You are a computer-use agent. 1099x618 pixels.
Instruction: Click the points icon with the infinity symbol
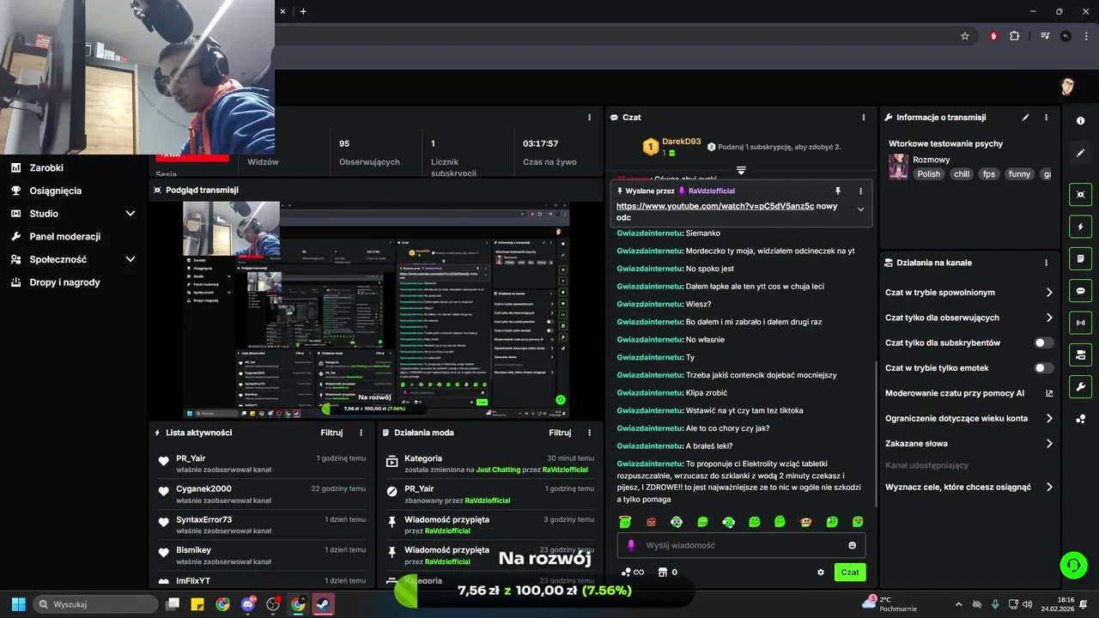633,573
